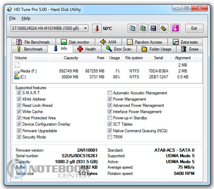The height and width of the screenshot is (189, 214).
Task: Copy screenshot to clipboard icon
Action: tap(143, 28)
